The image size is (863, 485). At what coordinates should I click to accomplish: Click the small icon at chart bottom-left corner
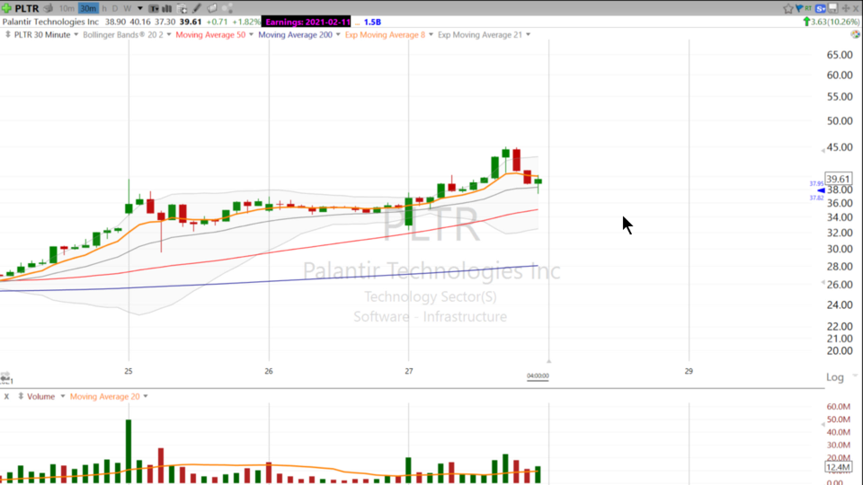[5, 378]
